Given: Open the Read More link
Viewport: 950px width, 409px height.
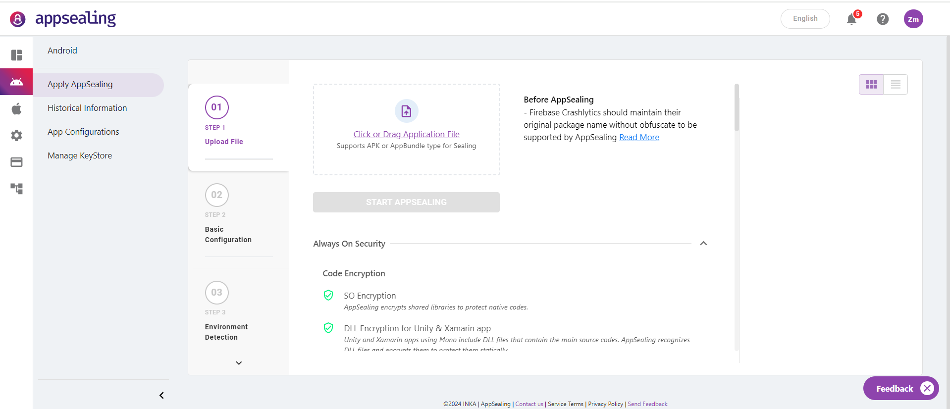Looking at the screenshot, I should click(639, 137).
